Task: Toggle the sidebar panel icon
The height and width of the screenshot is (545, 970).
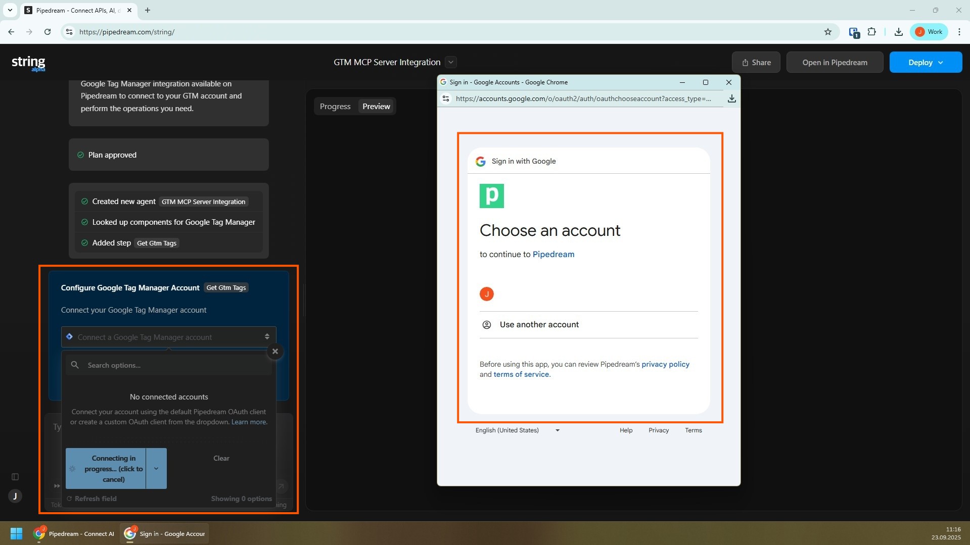Action: (15, 477)
